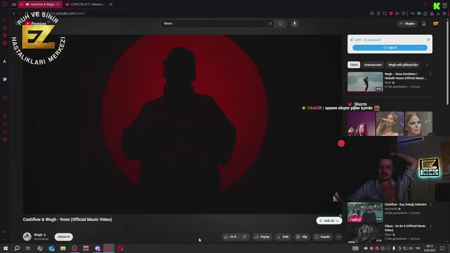Open the Wegh channel avatar
The height and width of the screenshot is (253, 450).
pos(27,236)
